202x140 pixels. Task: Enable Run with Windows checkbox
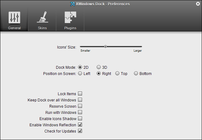(80, 112)
